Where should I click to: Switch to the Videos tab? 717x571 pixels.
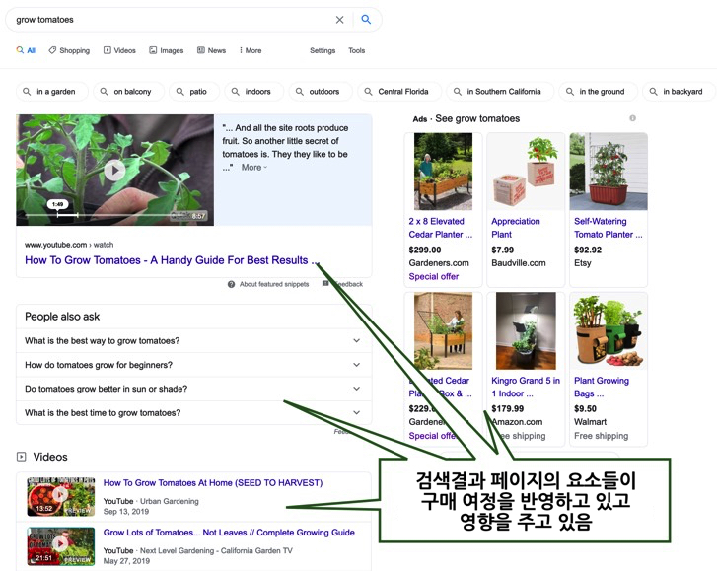pos(119,50)
